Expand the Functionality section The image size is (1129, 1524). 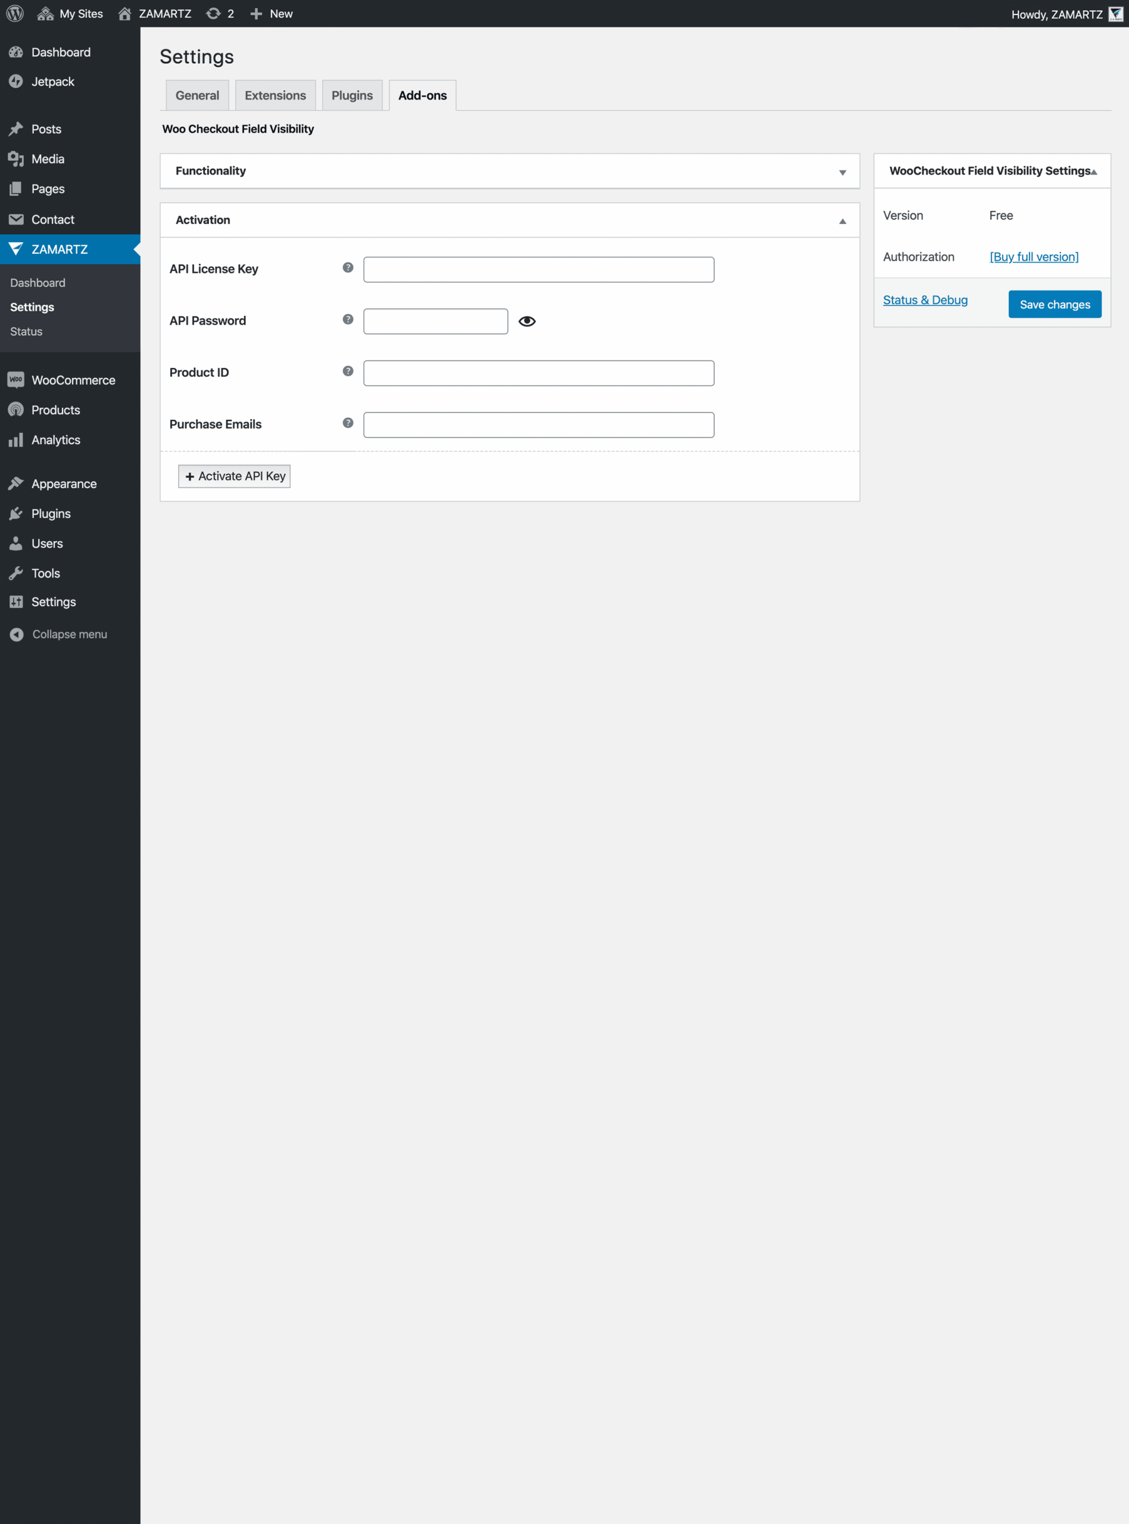(841, 172)
